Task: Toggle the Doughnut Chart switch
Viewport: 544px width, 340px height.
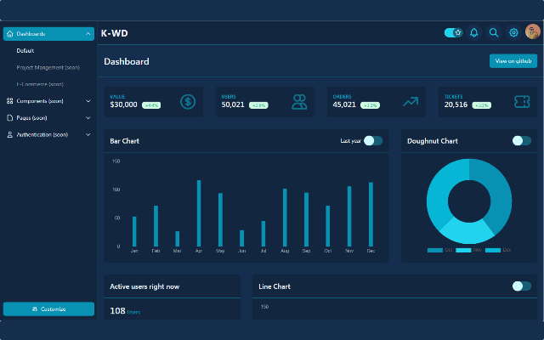Action: pyautogui.click(x=521, y=140)
